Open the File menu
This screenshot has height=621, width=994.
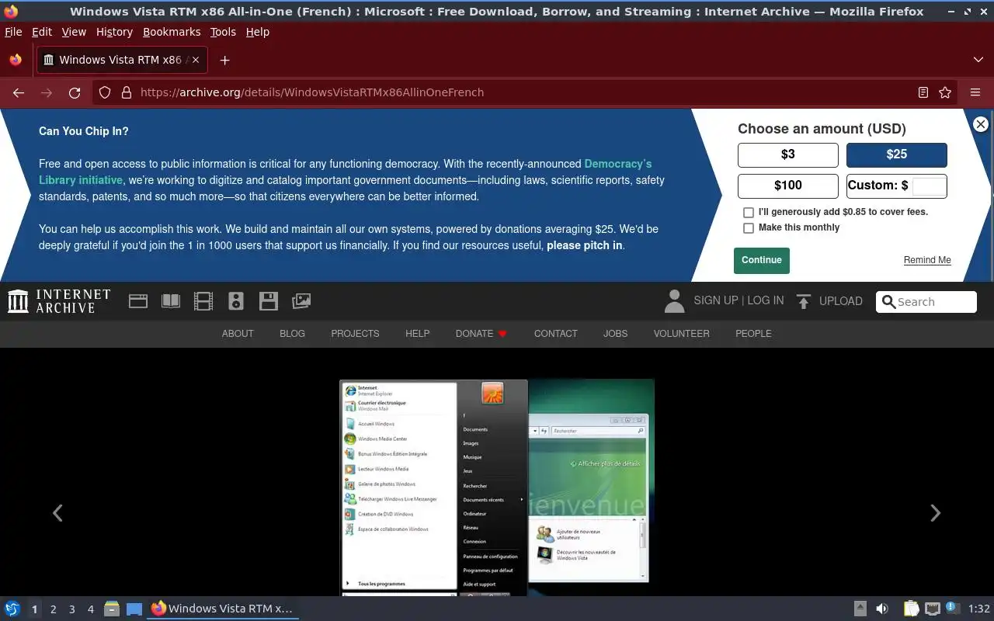coord(13,32)
